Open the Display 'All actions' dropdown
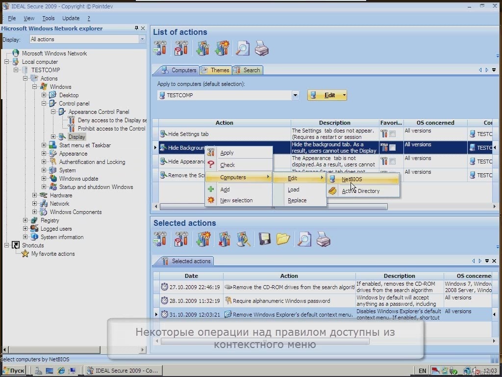Viewport: 502px width, 377px height. coord(142,39)
